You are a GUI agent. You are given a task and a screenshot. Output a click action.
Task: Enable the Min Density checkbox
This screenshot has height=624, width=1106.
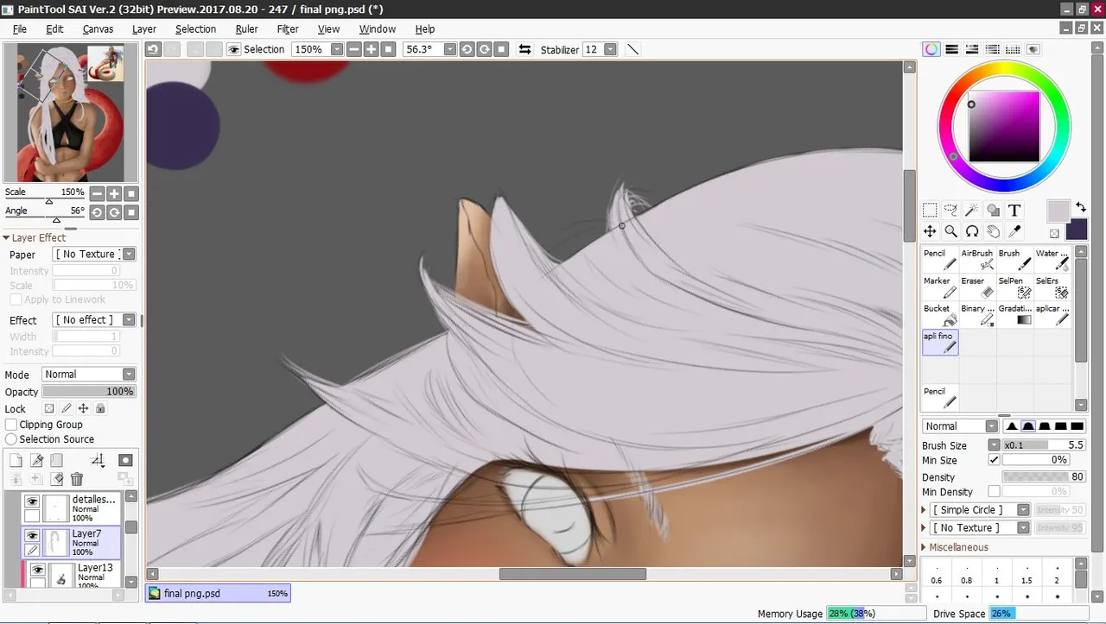click(994, 492)
